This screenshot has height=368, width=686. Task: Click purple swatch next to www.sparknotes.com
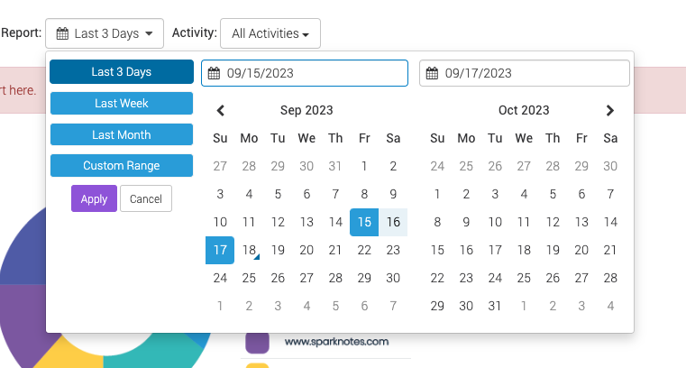pyautogui.click(x=257, y=342)
